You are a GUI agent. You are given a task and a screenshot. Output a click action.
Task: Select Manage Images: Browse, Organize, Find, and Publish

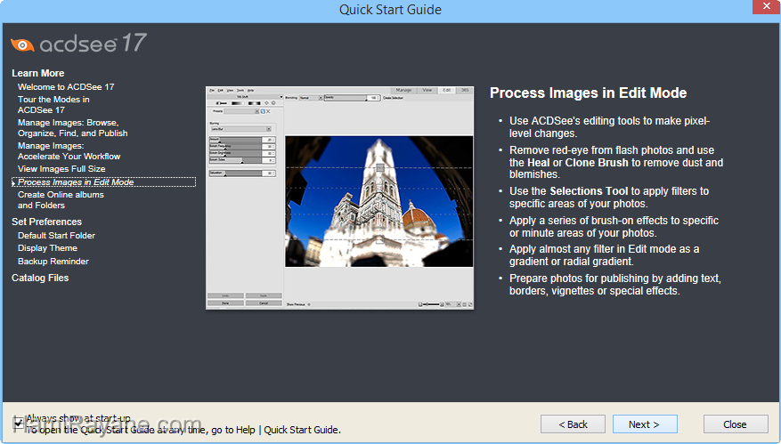(73, 128)
